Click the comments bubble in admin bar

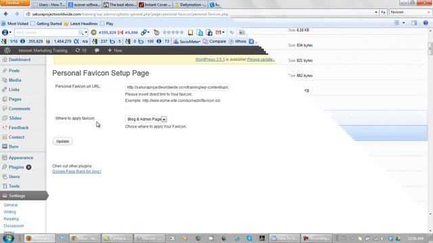97,51
